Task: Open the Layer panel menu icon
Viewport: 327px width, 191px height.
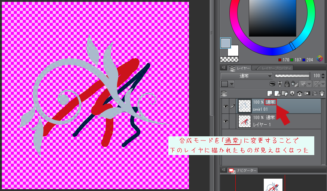Action: point(223,68)
